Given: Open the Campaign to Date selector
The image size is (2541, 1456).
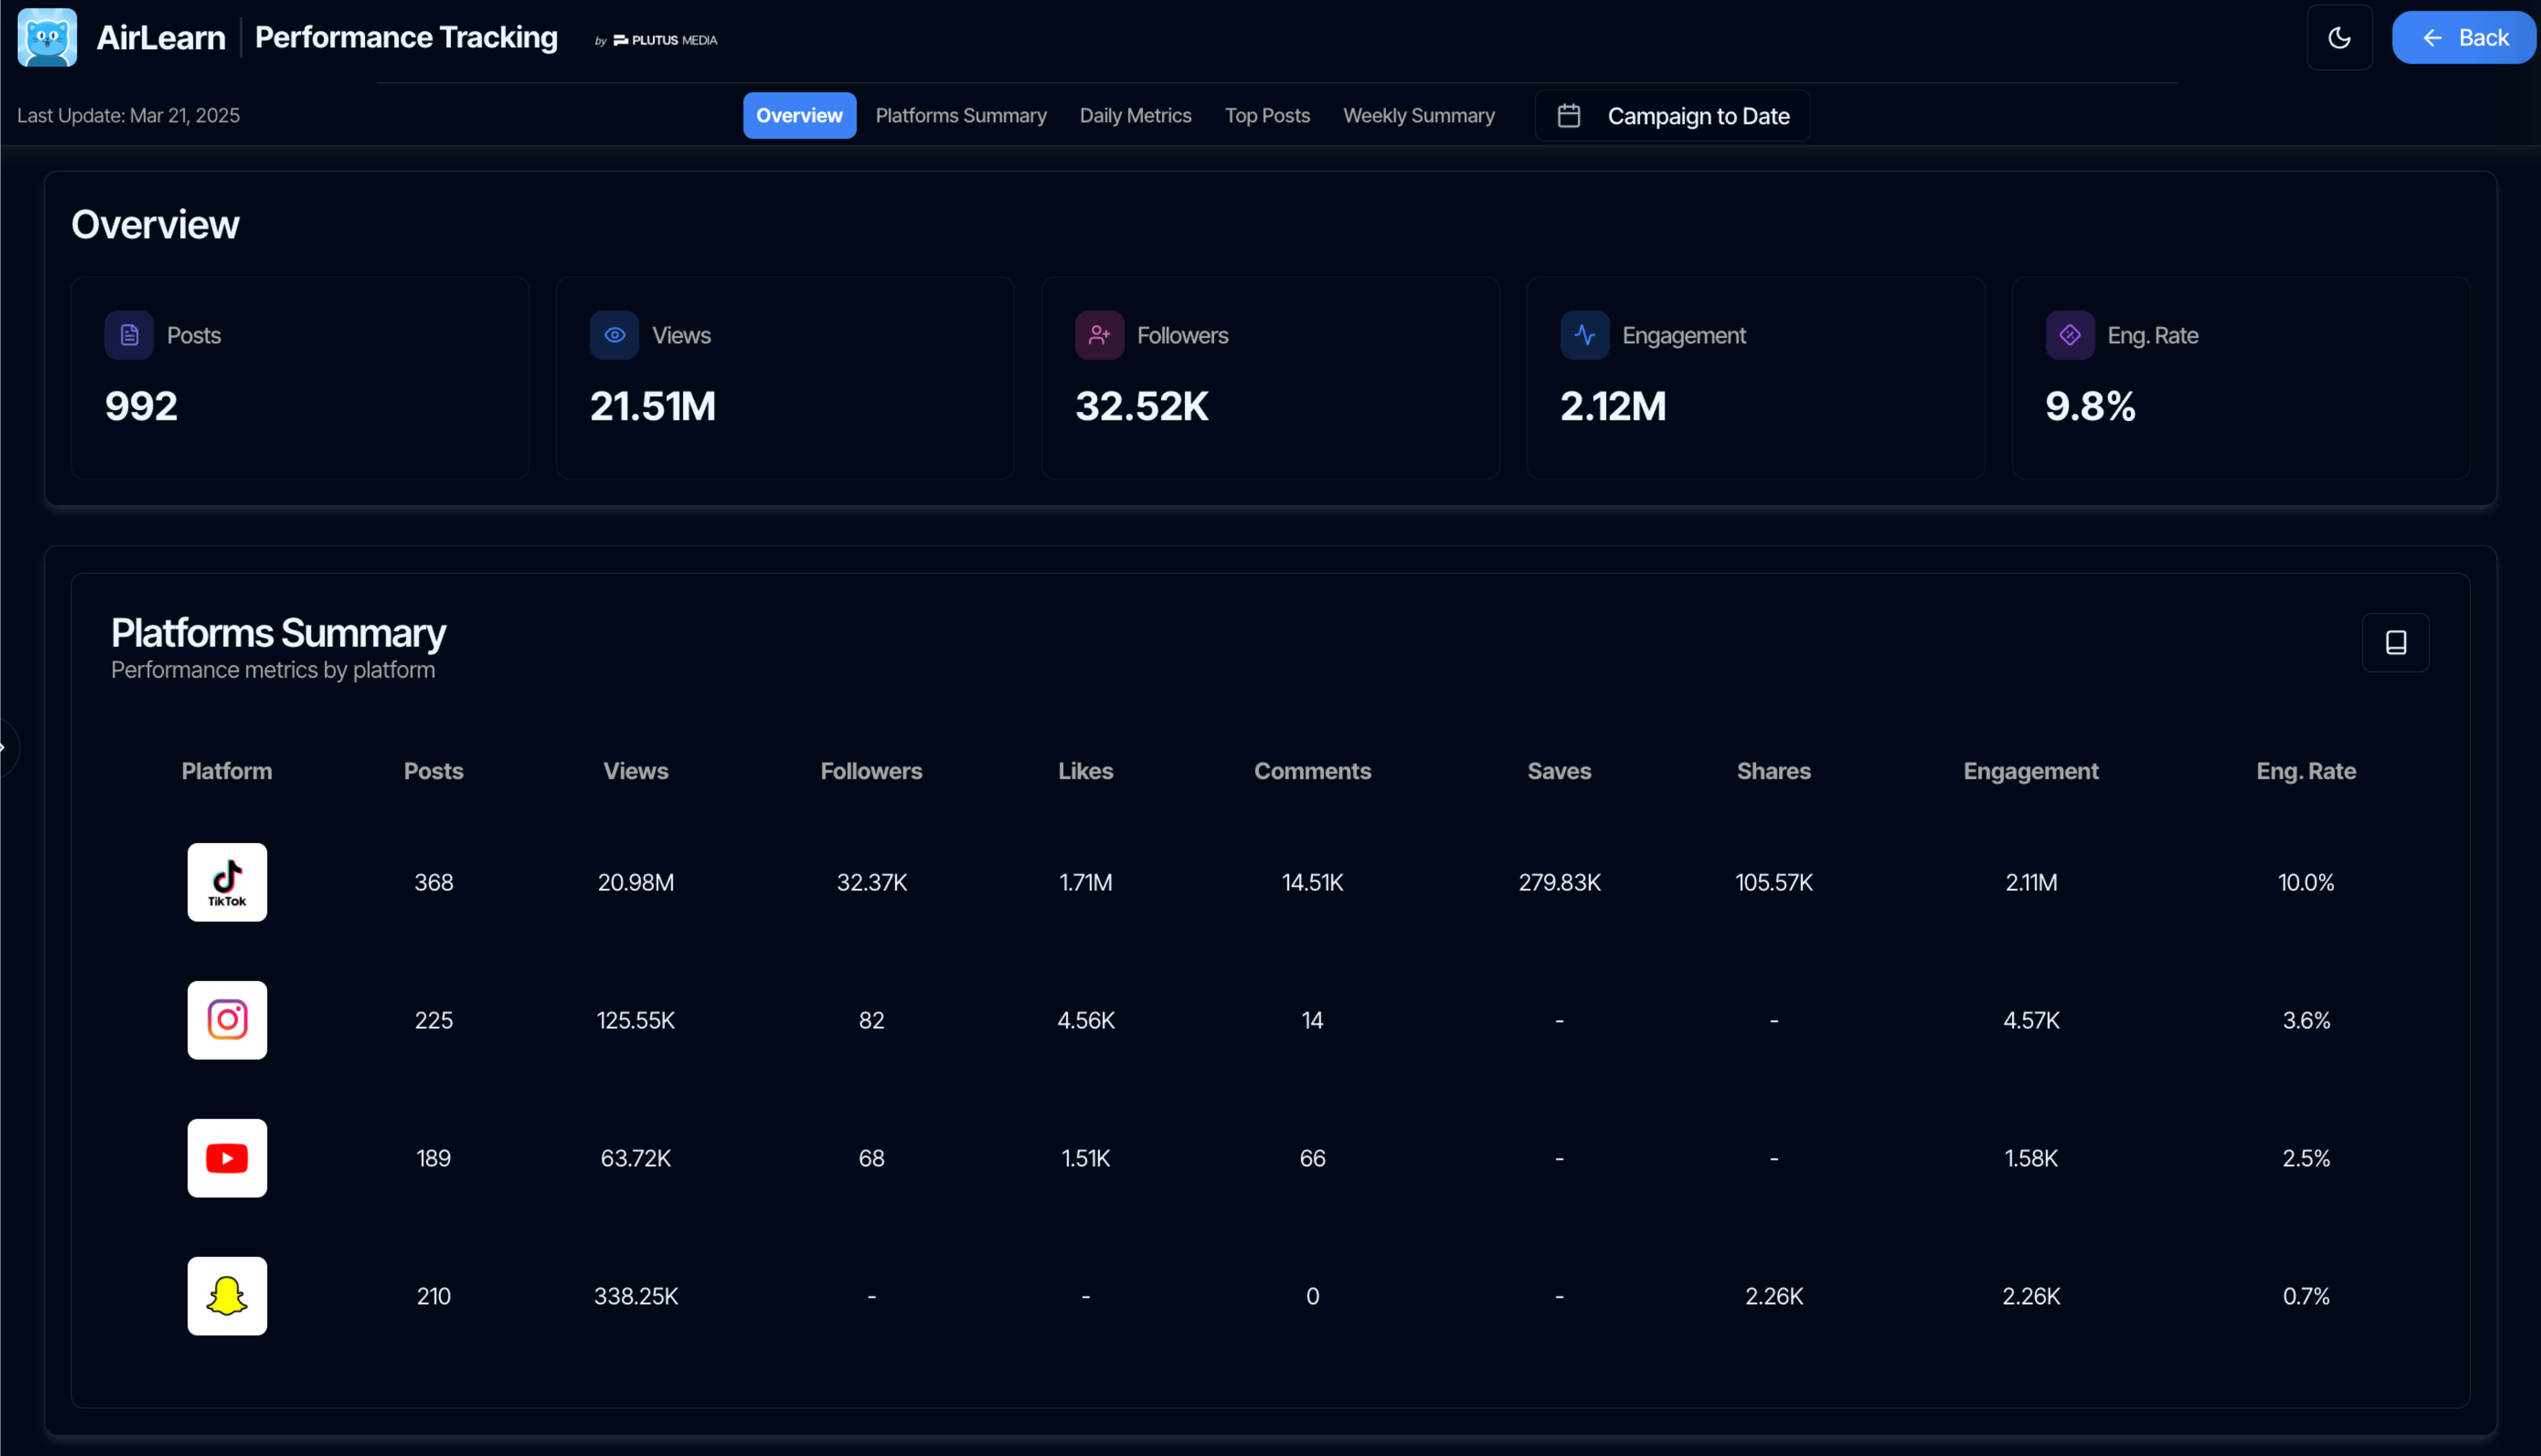Looking at the screenshot, I should click(1672, 115).
